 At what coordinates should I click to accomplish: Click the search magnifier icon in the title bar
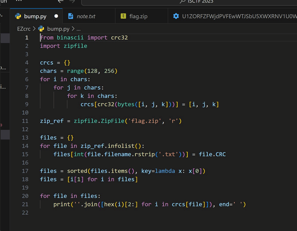pyautogui.click(x=182, y=2)
